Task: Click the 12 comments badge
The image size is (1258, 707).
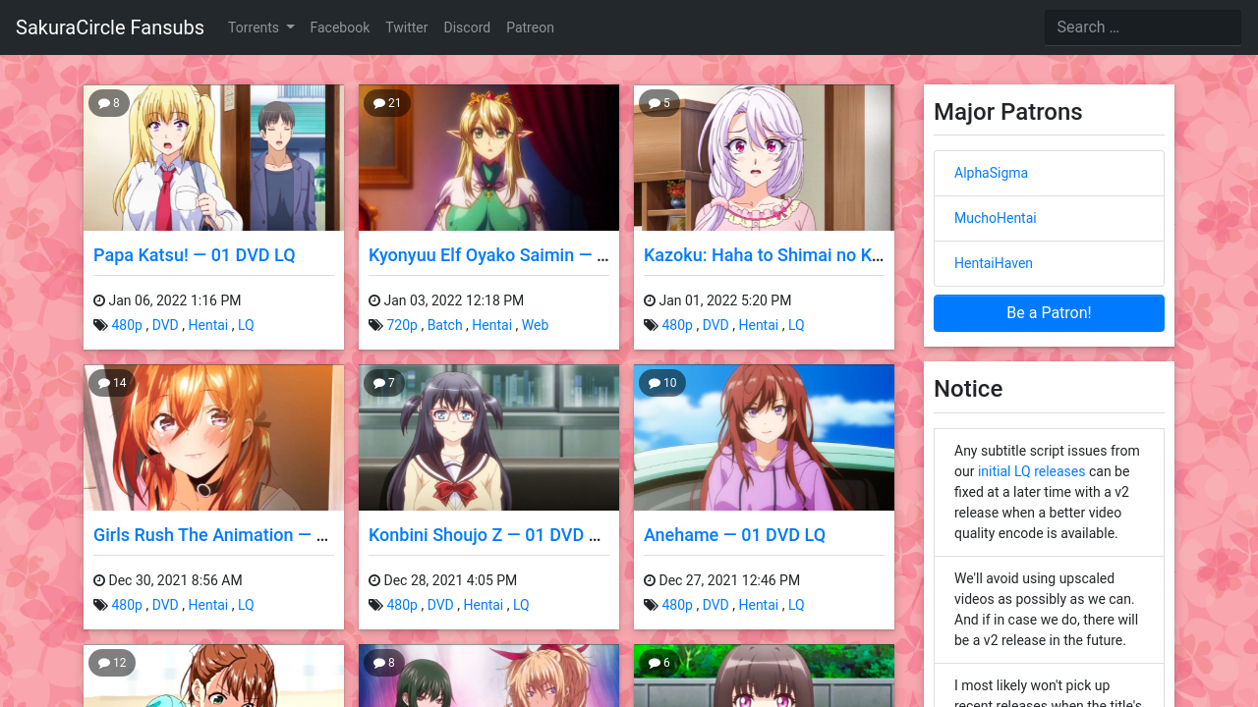Action: coord(112,663)
